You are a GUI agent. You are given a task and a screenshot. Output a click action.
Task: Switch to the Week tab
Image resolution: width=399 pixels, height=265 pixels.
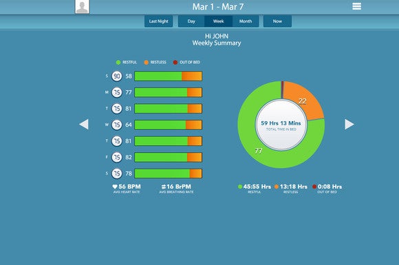[218, 21]
